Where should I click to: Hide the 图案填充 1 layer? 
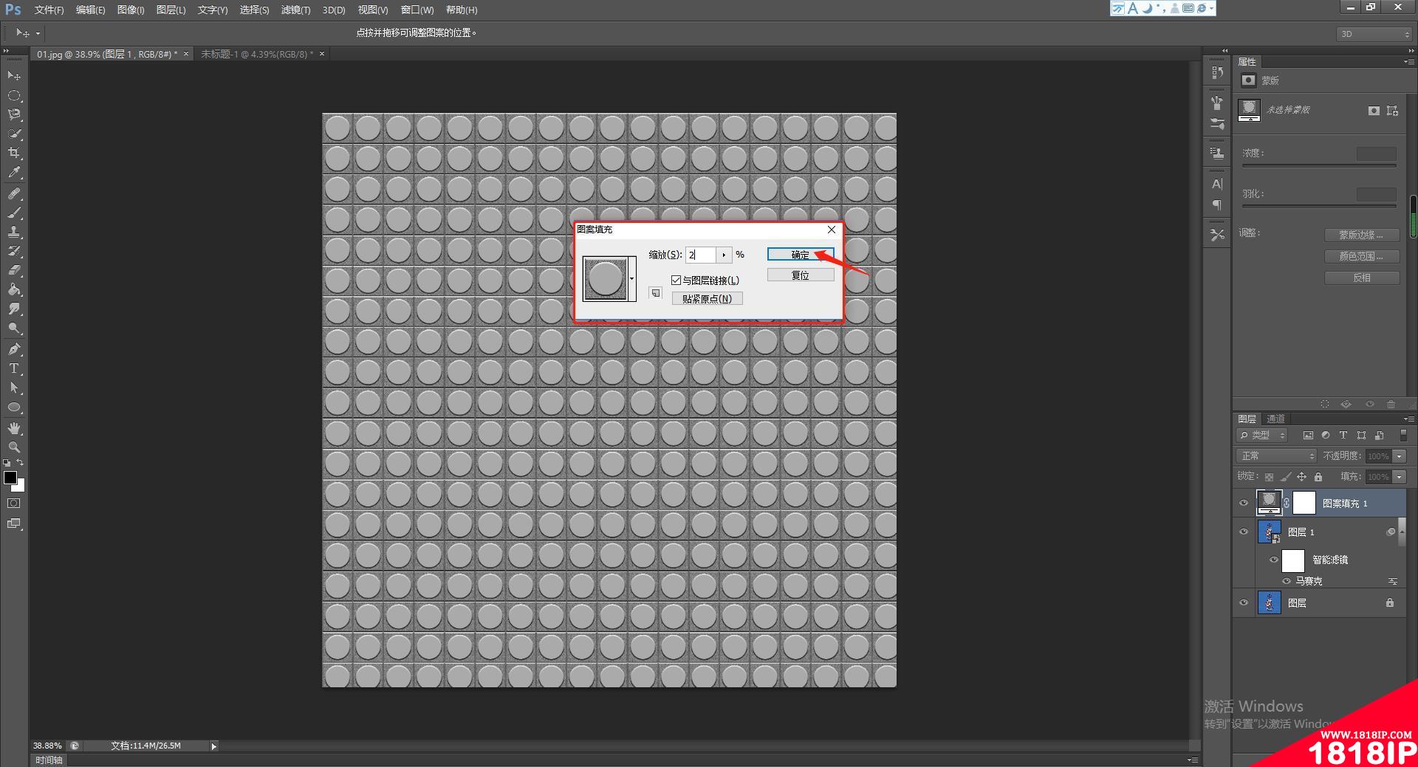[x=1244, y=503]
